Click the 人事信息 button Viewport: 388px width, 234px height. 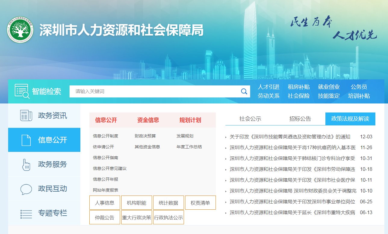click(x=105, y=202)
